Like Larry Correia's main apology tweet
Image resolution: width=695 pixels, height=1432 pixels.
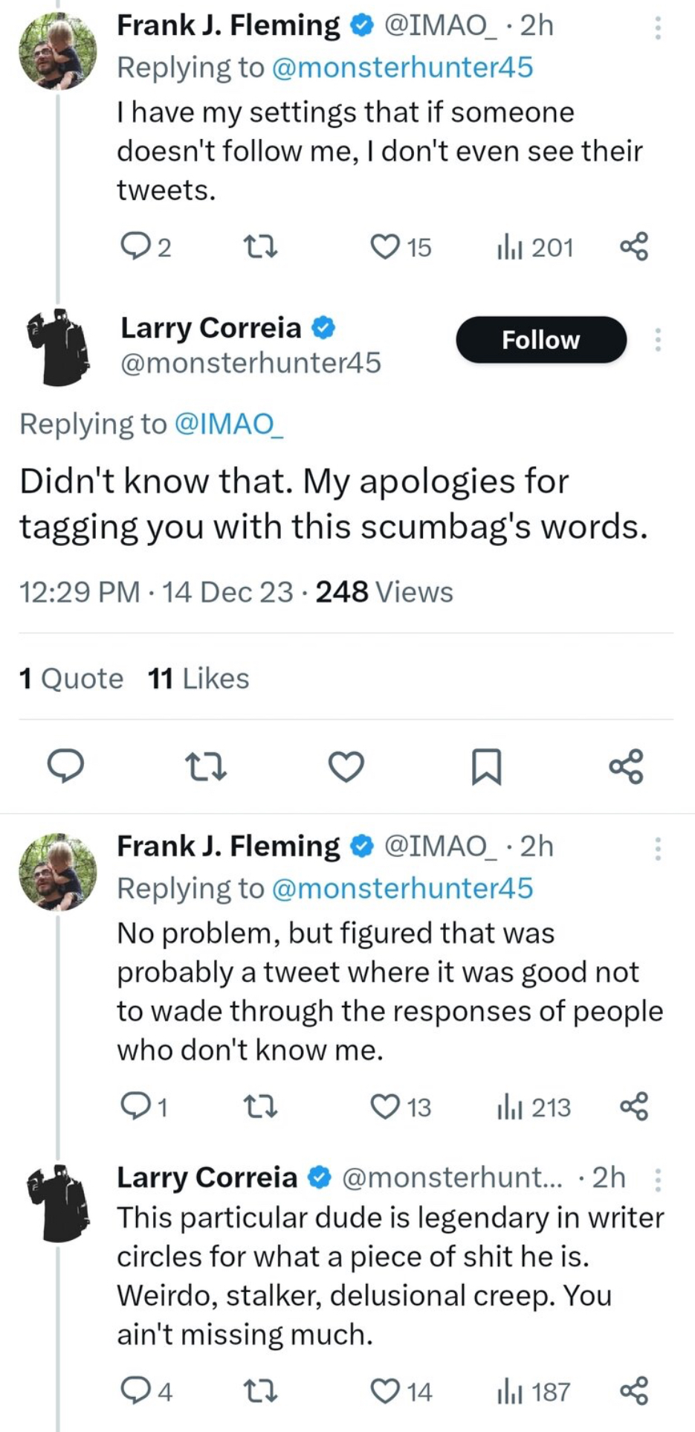(x=346, y=766)
